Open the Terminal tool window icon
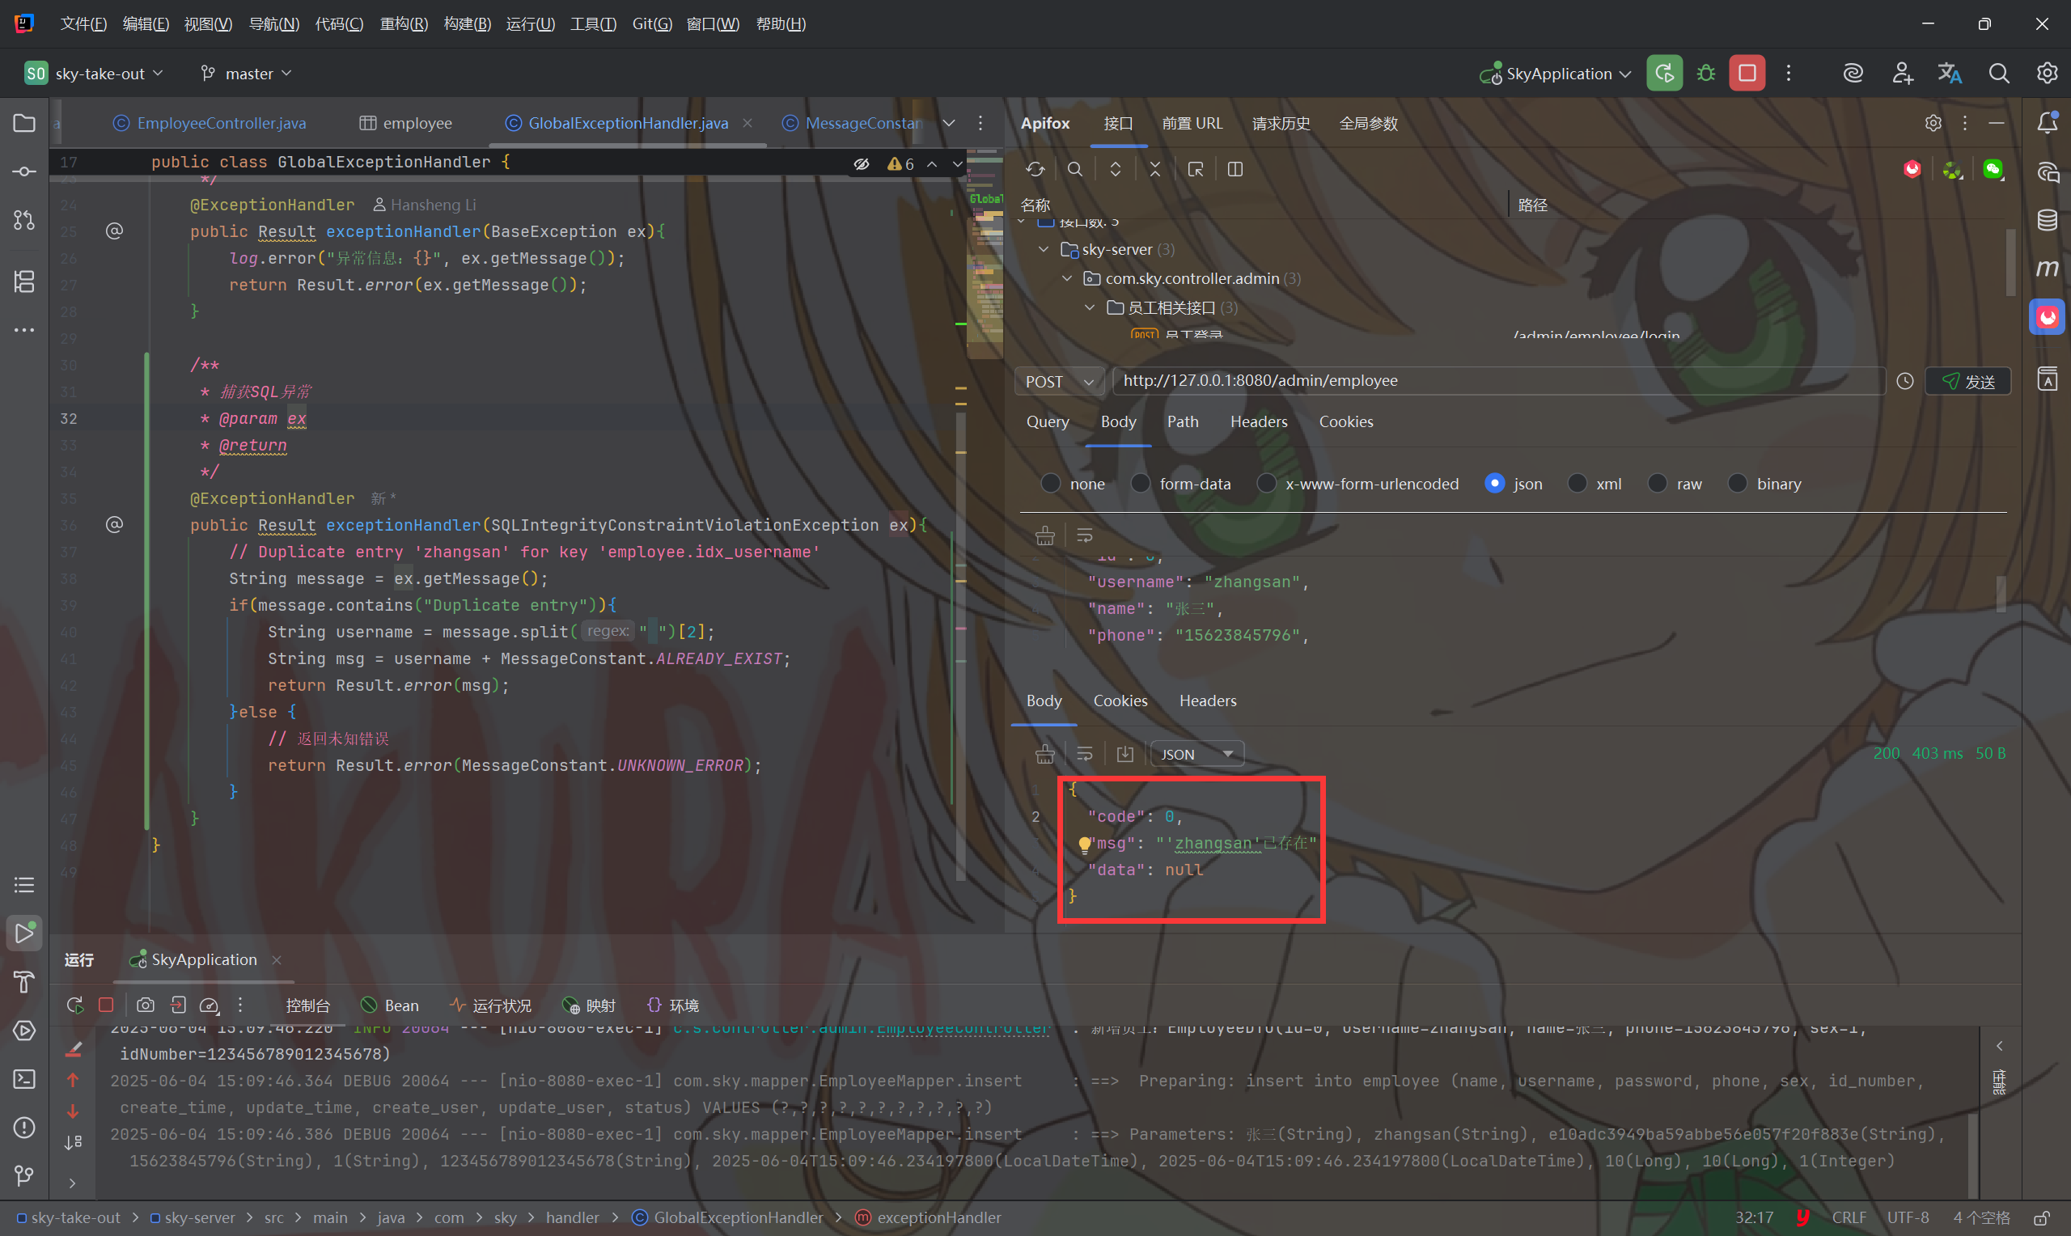Screen dimensions: 2071x1236 24,1079
